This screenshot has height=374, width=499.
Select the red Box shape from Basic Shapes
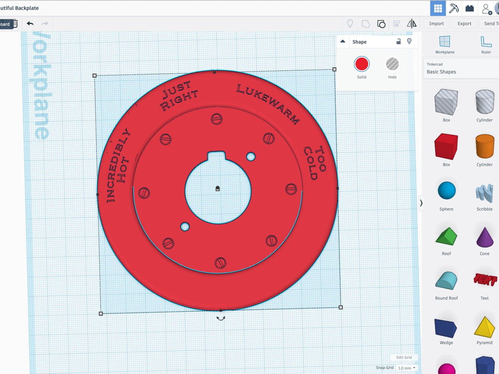point(446,146)
